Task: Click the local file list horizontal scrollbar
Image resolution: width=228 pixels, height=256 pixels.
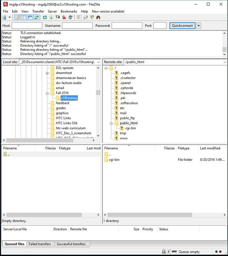Action: 44,215
